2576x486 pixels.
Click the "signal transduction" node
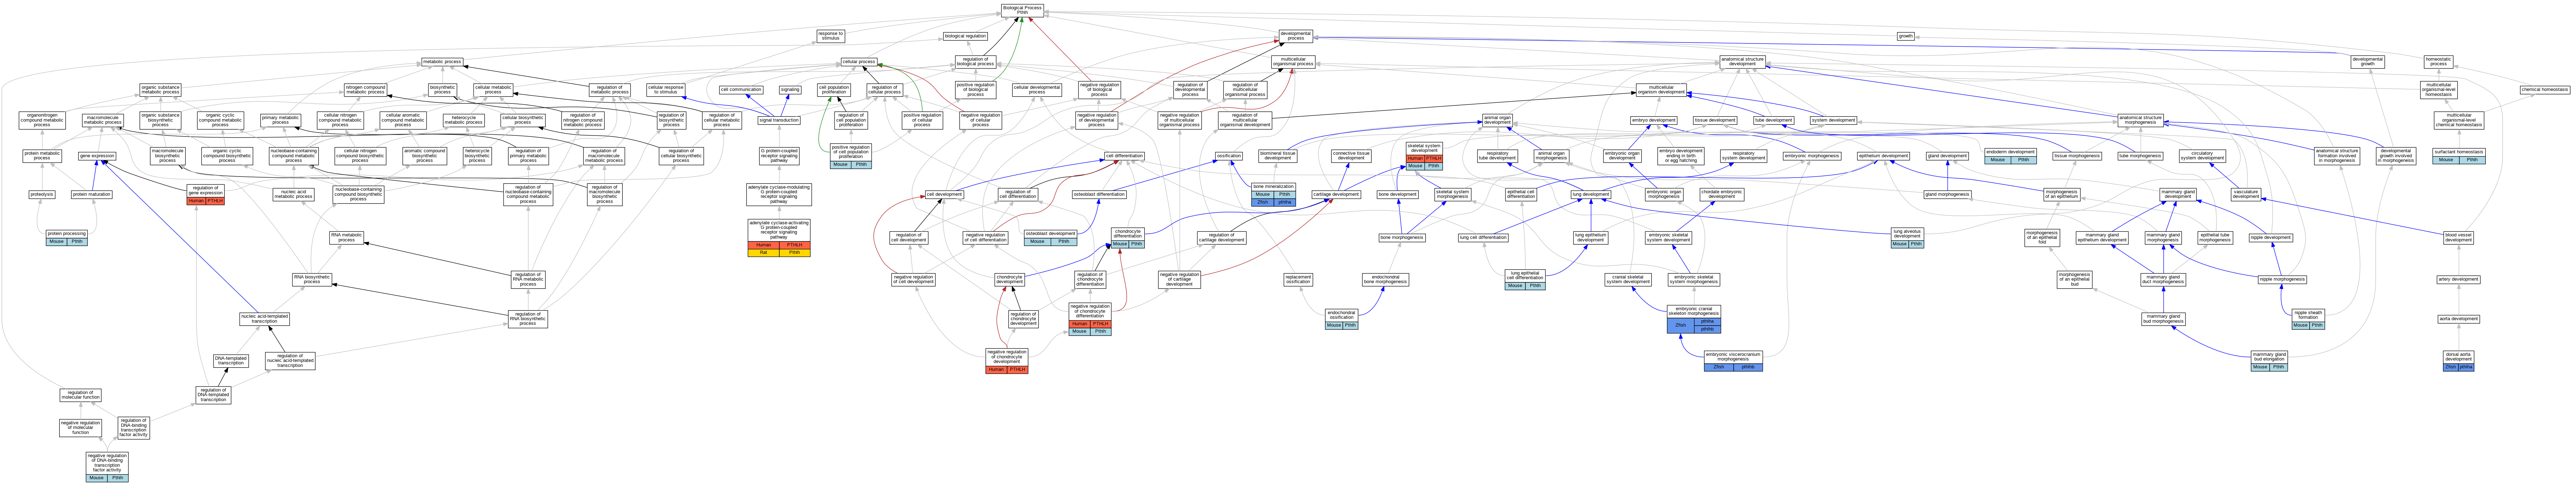[779, 120]
